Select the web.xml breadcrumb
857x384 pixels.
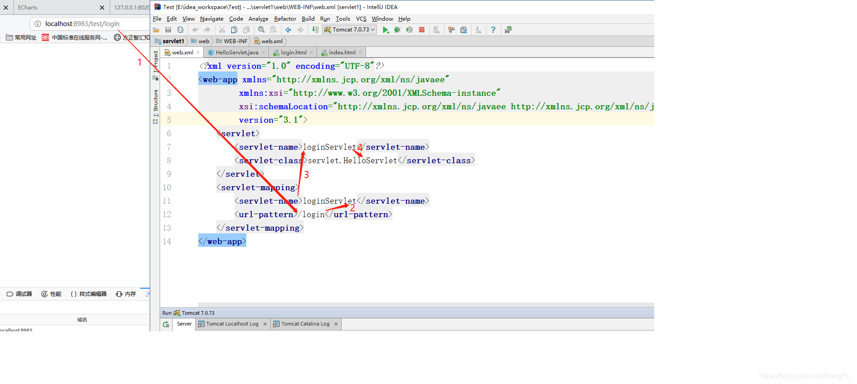tap(269, 41)
